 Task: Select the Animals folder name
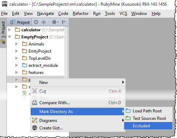tap(36, 44)
